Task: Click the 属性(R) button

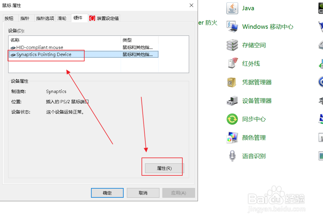Action: tap(164, 168)
